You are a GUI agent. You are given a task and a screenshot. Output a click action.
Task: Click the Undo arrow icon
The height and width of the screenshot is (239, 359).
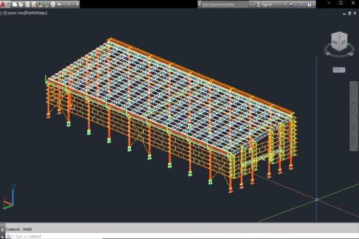click(60, 4)
